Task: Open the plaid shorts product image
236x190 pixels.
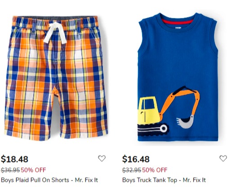Action: pos(56,78)
